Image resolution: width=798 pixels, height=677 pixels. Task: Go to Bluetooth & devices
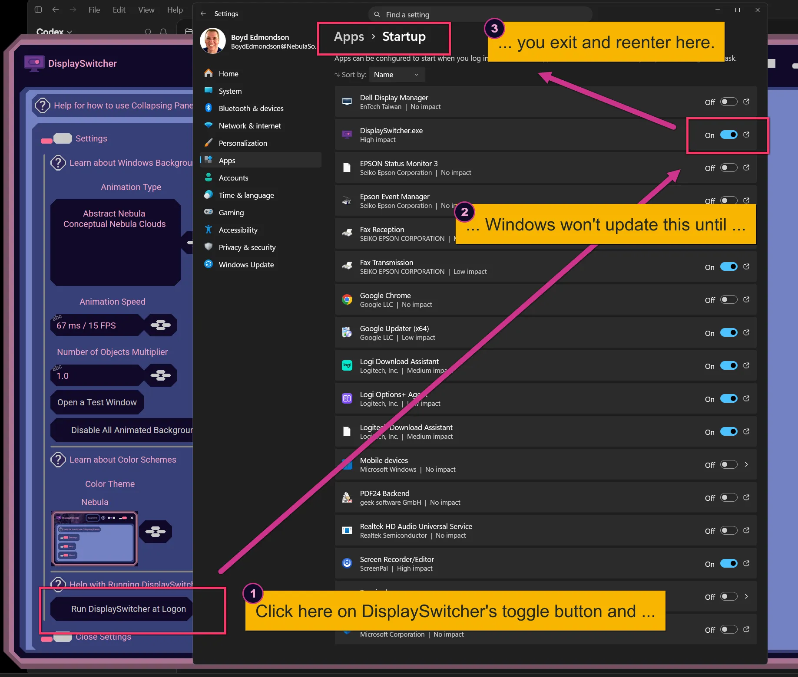(260, 108)
